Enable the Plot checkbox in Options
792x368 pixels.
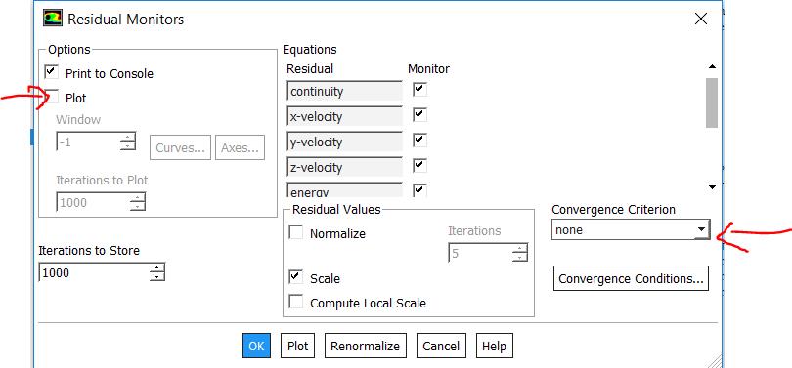[x=52, y=97]
